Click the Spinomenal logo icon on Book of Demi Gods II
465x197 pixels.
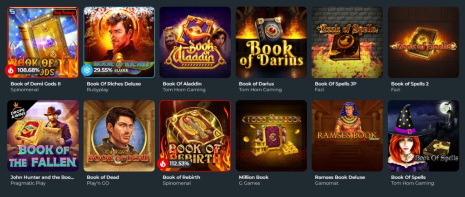(11, 11)
